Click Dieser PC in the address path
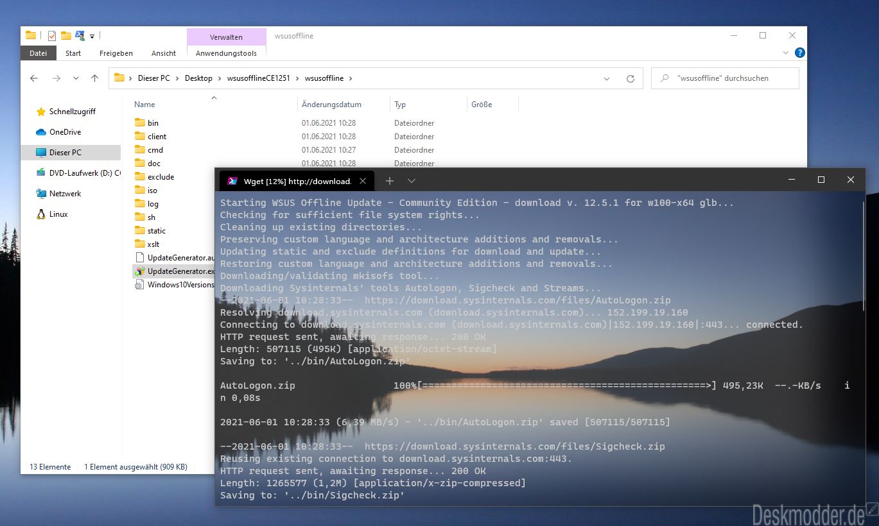879x526 pixels. pyautogui.click(x=153, y=78)
